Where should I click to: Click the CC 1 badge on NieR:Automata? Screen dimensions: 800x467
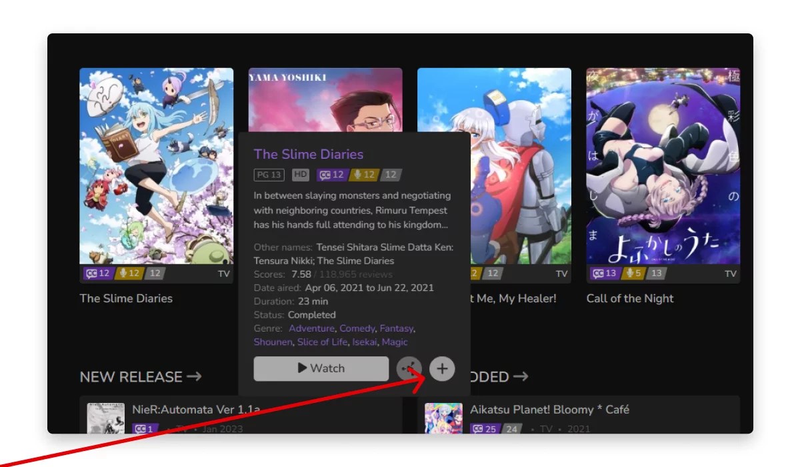coord(144,429)
